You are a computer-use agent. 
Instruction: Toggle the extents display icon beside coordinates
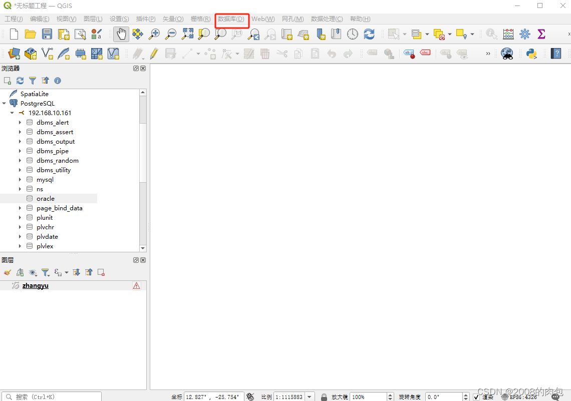(250, 396)
